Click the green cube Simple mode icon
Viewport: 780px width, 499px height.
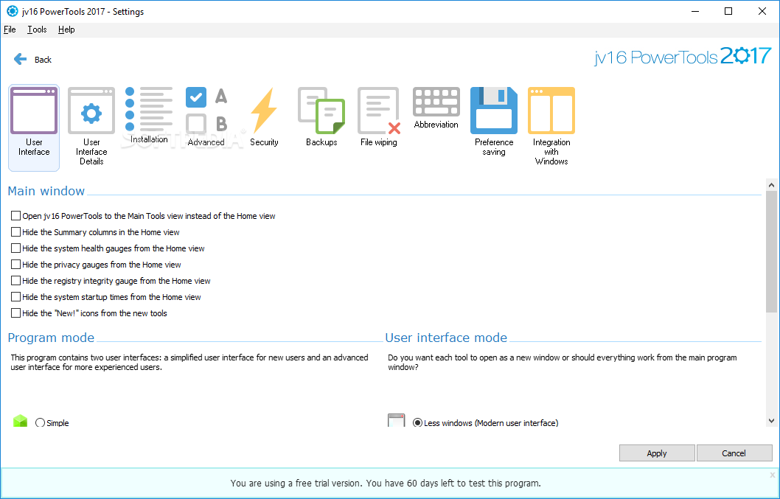pyautogui.click(x=20, y=421)
